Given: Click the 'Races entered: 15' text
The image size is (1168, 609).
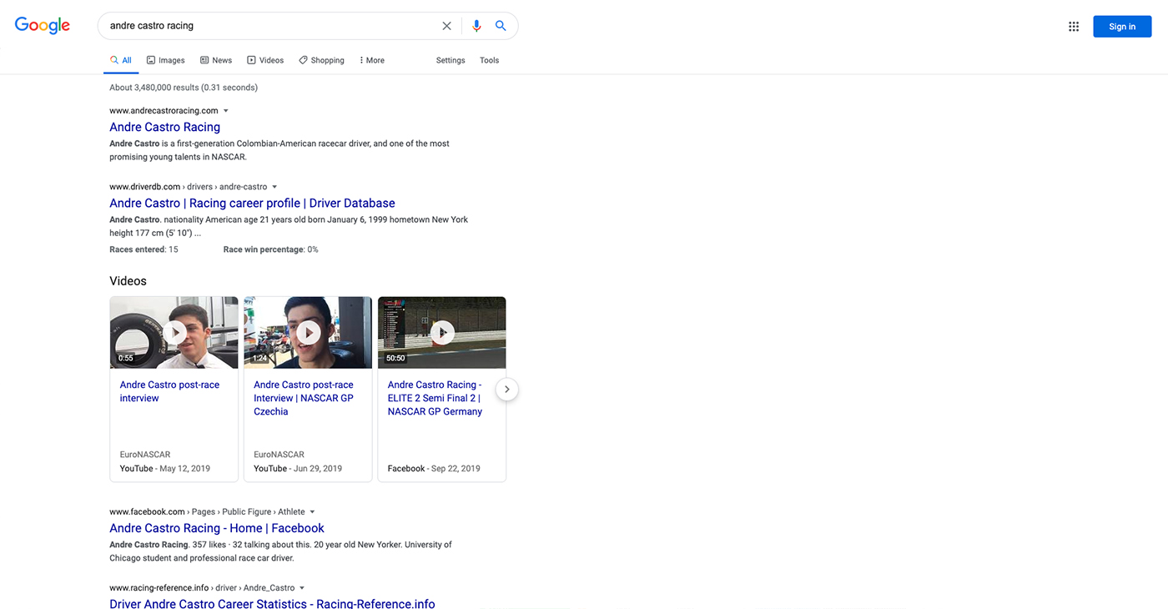Looking at the screenshot, I should (143, 249).
